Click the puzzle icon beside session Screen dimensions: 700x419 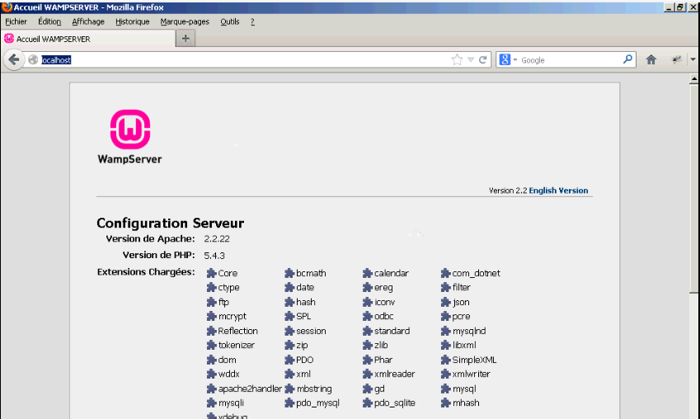[x=289, y=331]
